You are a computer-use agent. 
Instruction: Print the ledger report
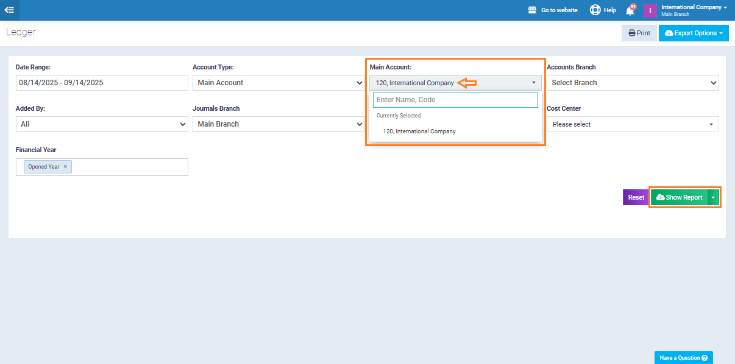[639, 33]
